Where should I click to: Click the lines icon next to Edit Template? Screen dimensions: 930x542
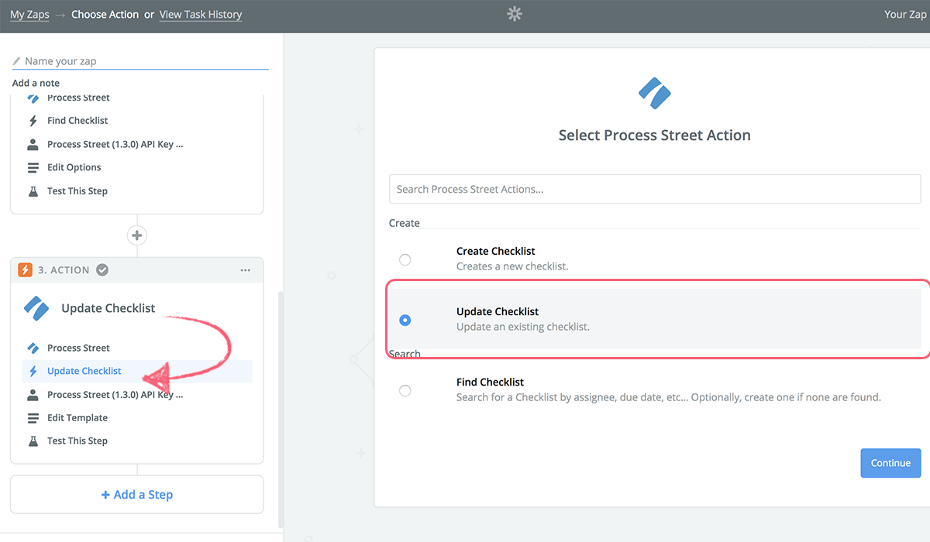pos(33,418)
